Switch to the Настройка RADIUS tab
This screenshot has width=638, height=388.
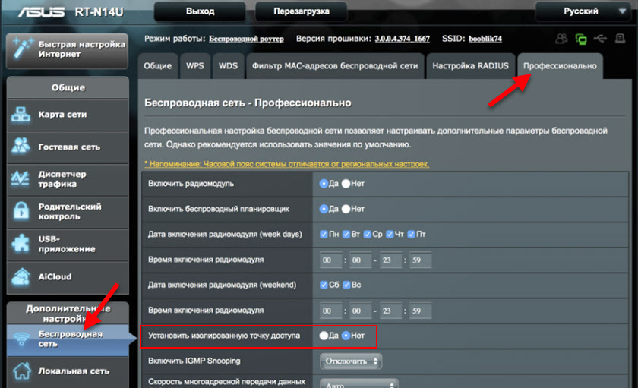point(470,66)
